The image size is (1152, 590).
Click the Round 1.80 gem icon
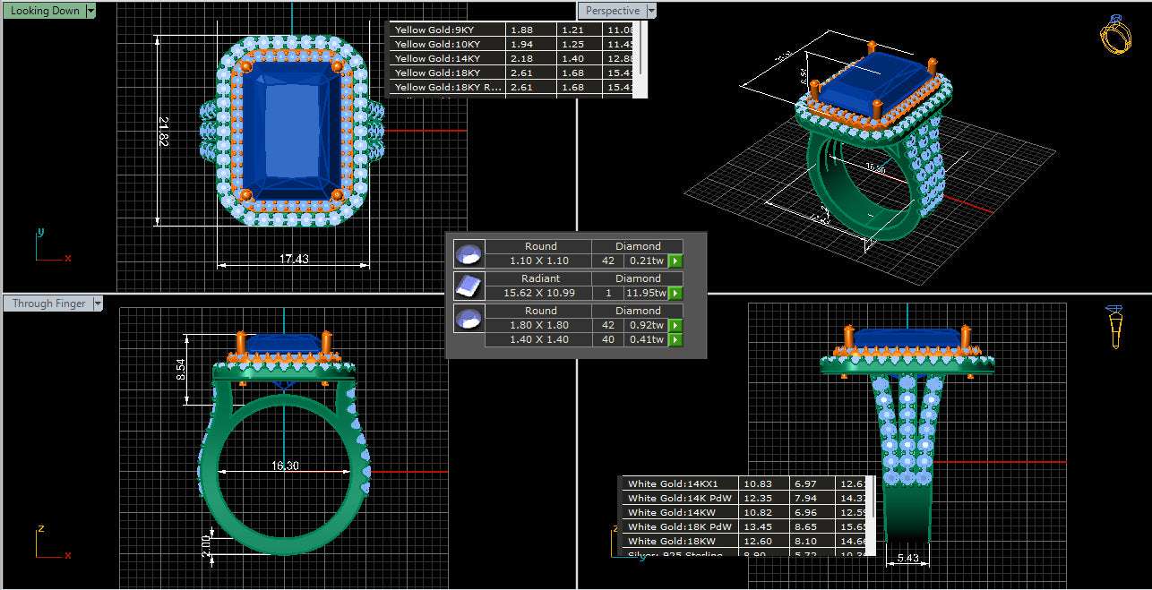(x=469, y=318)
